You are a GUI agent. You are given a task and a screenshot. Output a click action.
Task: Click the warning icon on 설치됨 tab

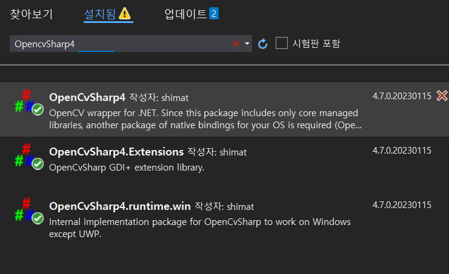pos(125,13)
